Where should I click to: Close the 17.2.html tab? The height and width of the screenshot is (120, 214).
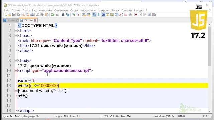click(17, 20)
